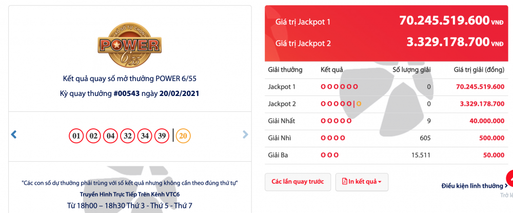Open the 'In kết quả' dropdown
513x213 pixels.
(x=362, y=182)
